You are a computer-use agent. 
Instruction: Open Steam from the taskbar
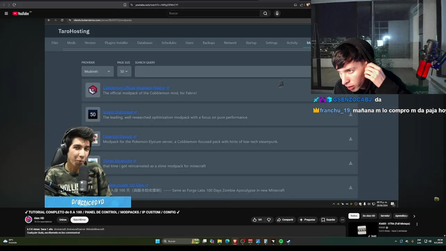[289, 241]
